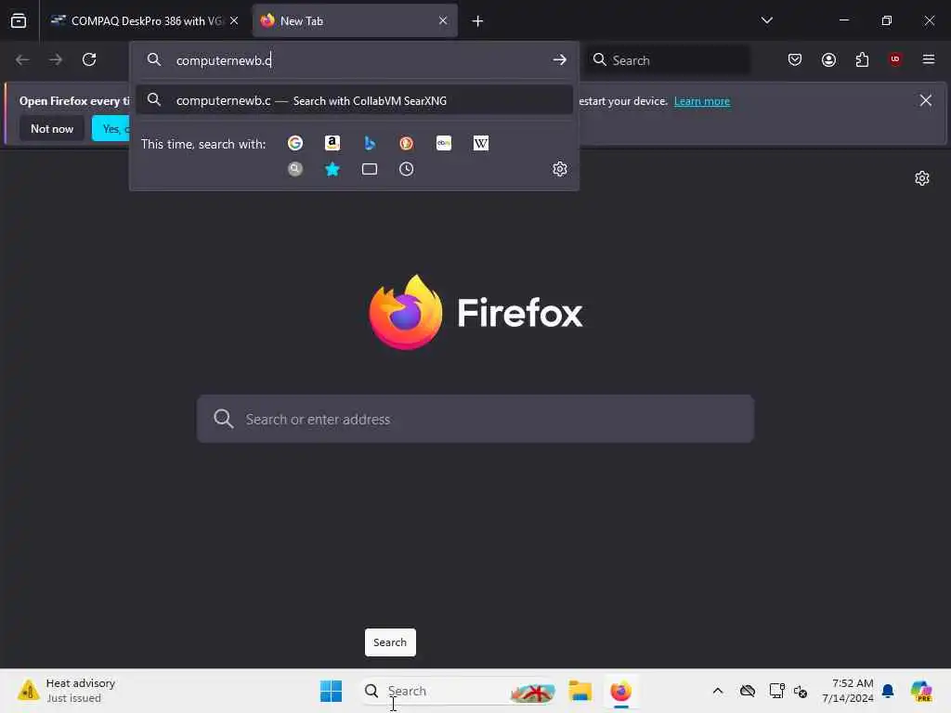The width and height of the screenshot is (951, 713).
Task: Dismiss the Open Firefox notification bar
Action: click(926, 100)
